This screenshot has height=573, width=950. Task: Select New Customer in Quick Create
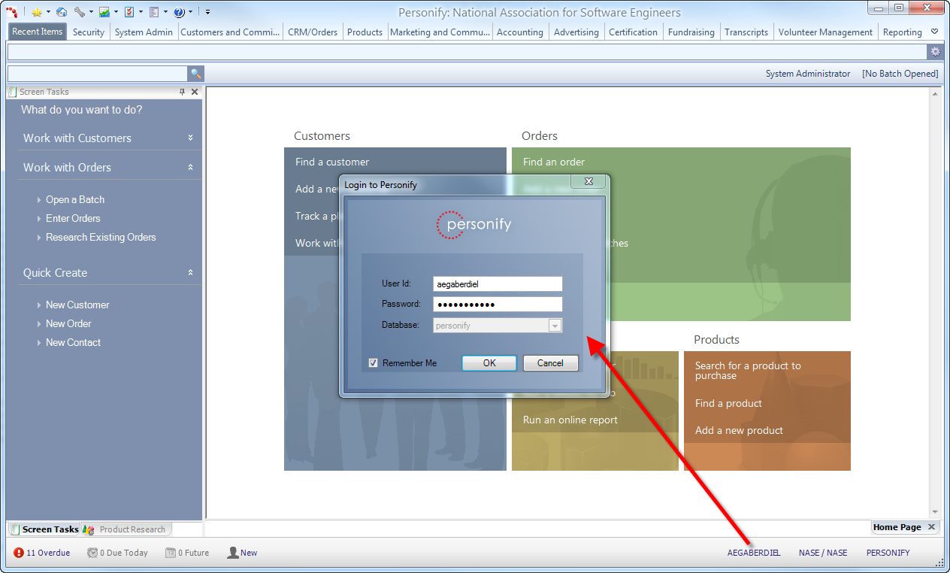click(77, 305)
